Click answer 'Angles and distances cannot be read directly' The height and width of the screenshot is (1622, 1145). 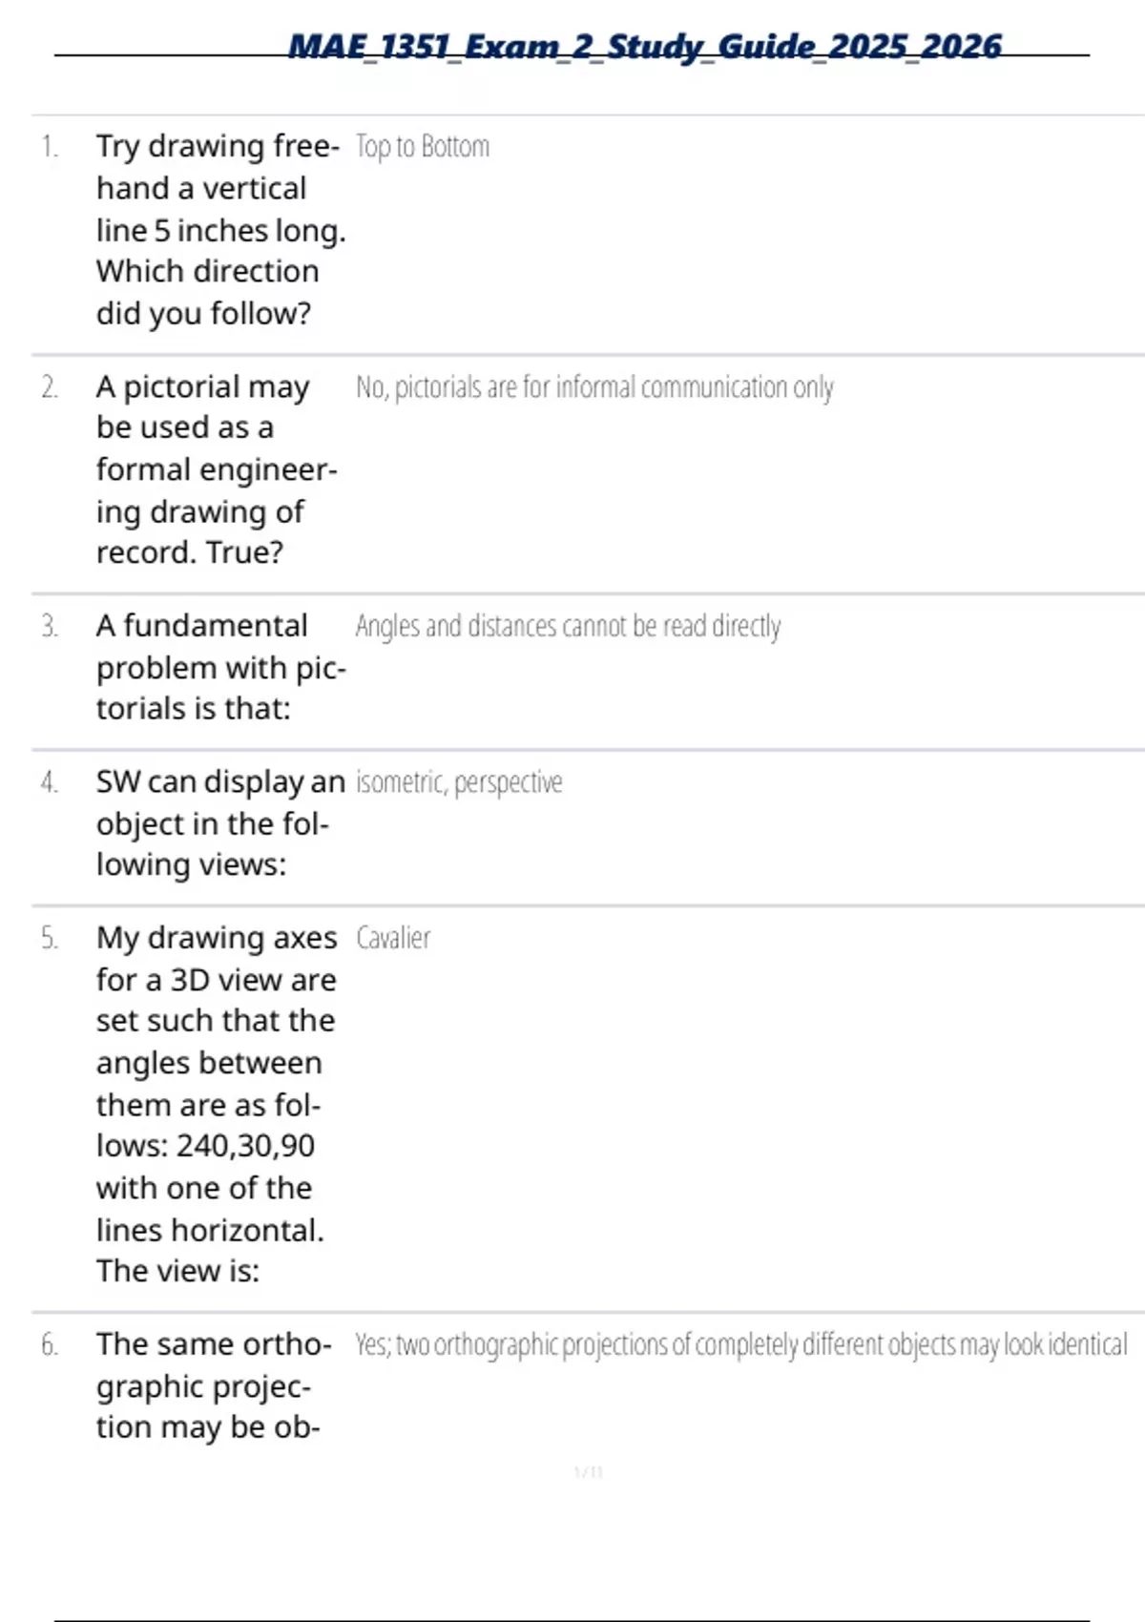pos(568,626)
